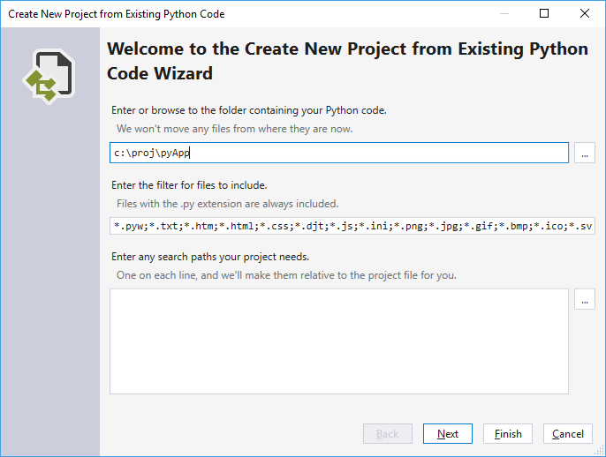Close the Create New Project dialog

pos(585,14)
